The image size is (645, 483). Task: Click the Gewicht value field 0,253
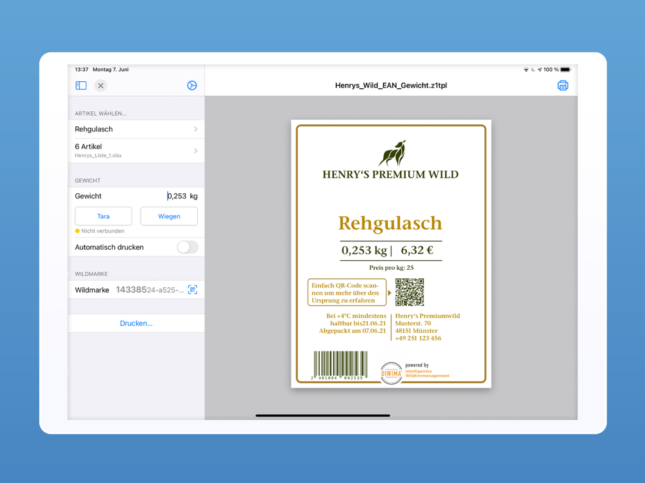(177, 196)
